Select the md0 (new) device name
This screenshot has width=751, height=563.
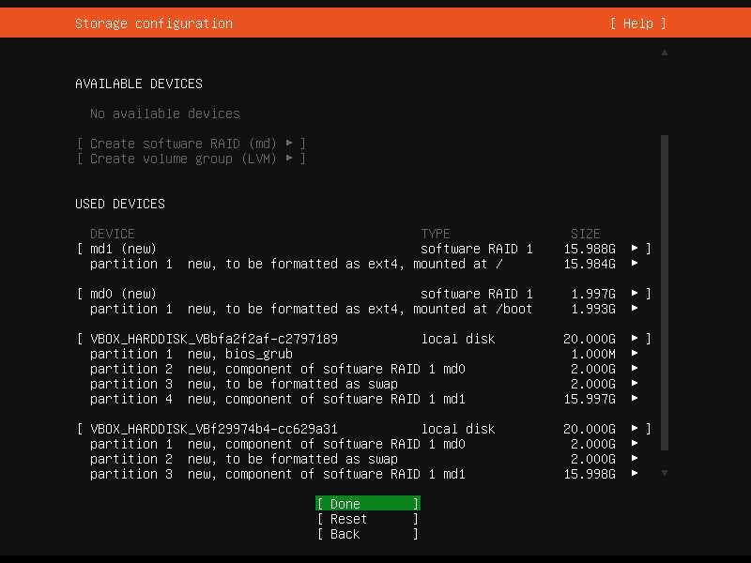click(123, 294)
